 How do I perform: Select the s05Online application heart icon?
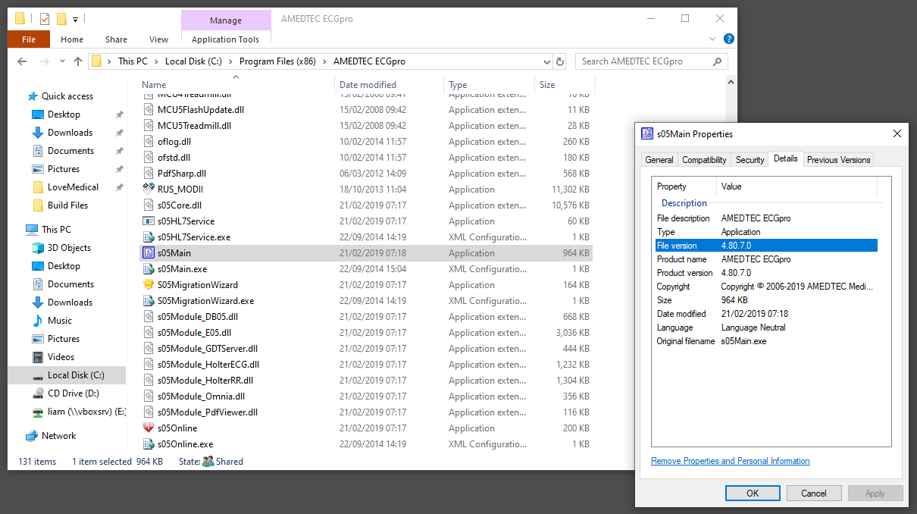pos(149,428)
